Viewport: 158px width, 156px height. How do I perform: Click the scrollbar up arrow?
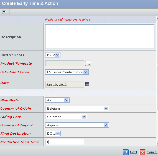tap(157, 19)
